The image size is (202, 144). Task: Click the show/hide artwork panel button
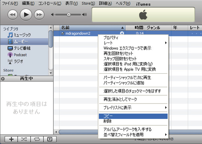(x=50, y=139)
